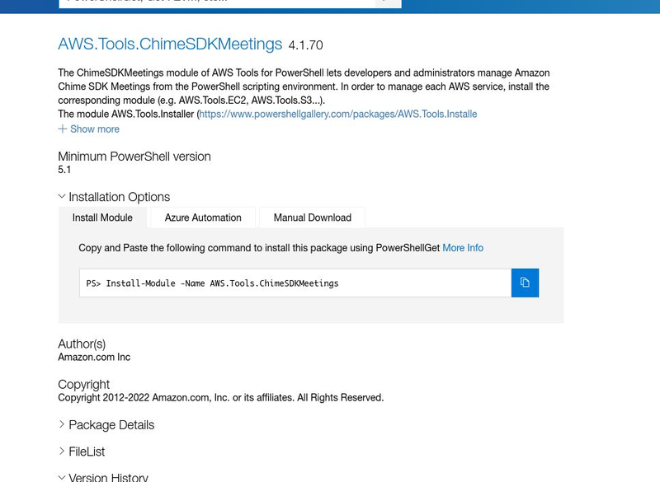Select the Install Module tab

(x=102, y=218)
